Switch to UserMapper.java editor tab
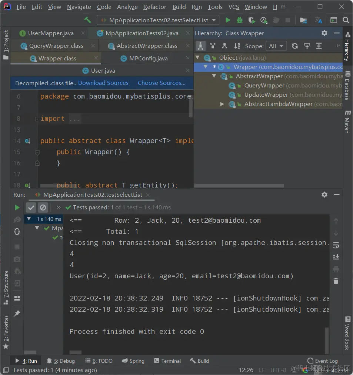 coord(51,33)
